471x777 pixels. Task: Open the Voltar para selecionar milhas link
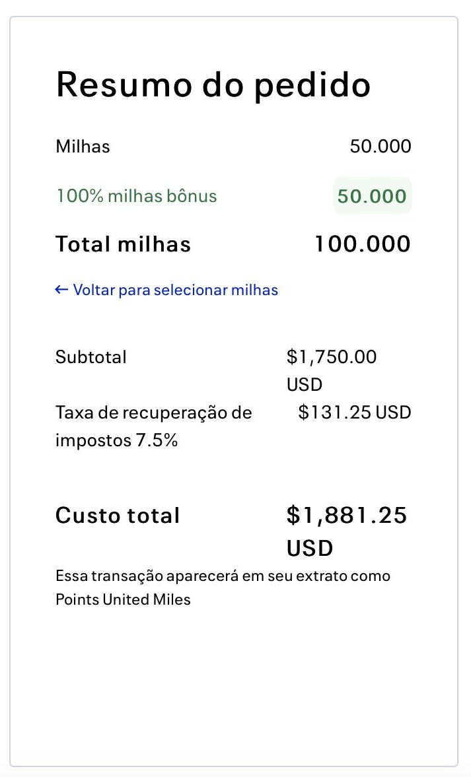(x=175, y=290)
